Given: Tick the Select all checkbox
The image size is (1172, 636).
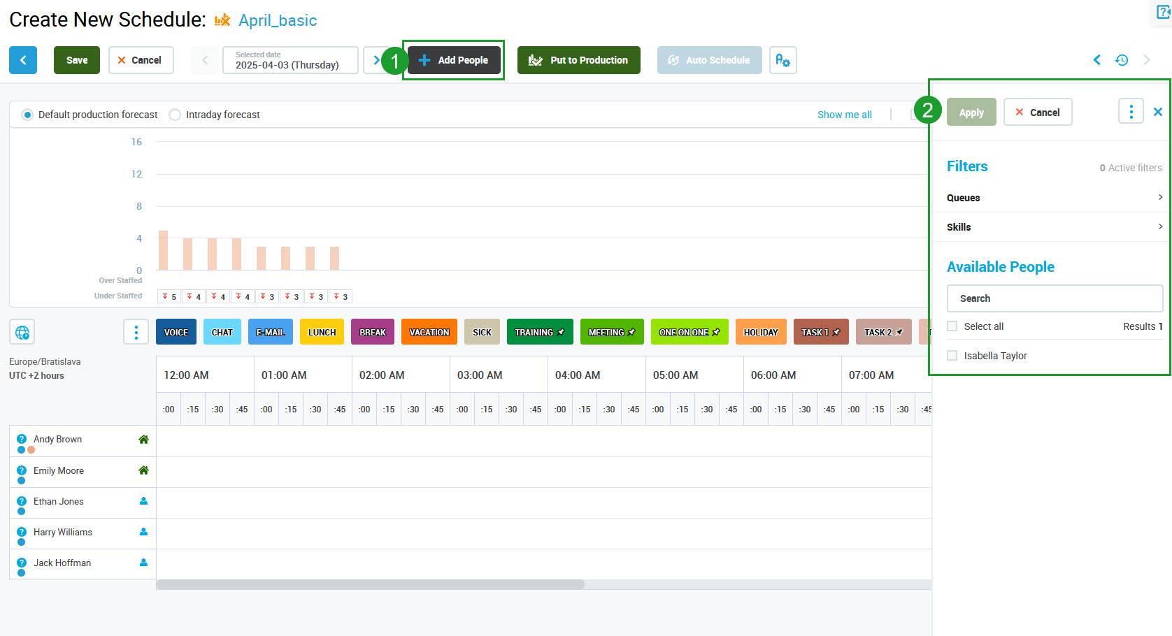Looking at the screenshot, I should (x=952, y=326).
